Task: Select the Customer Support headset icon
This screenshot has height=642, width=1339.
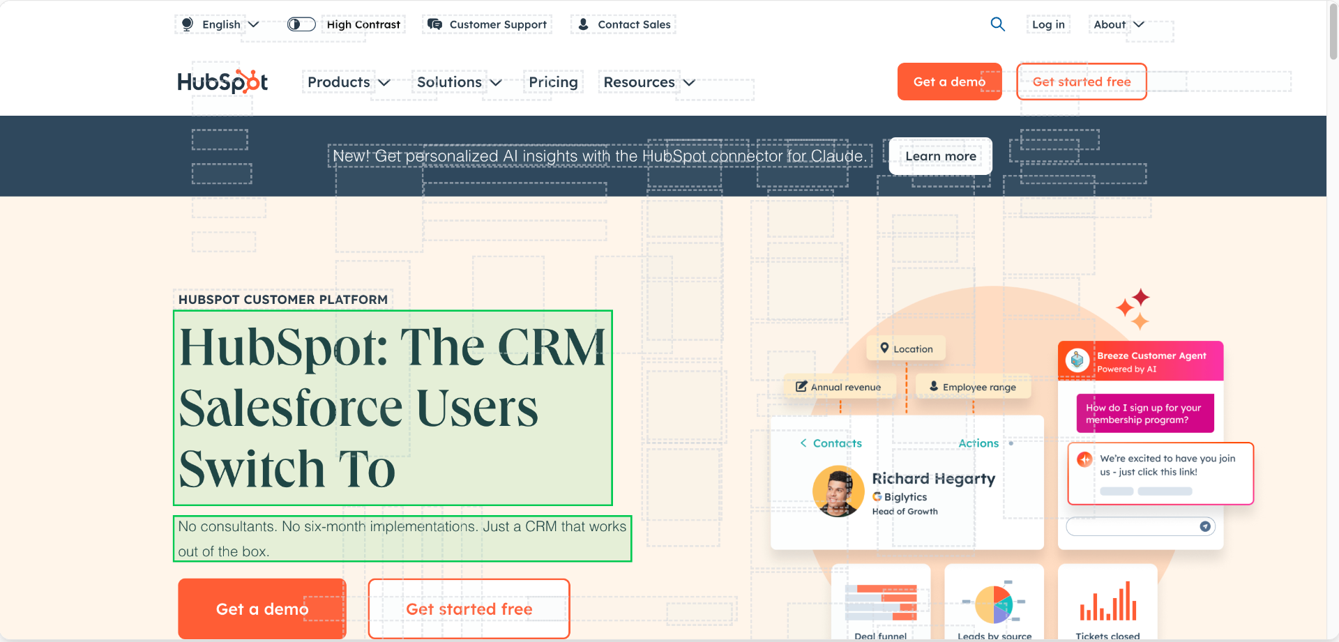Action: click(x=434, y=24)
